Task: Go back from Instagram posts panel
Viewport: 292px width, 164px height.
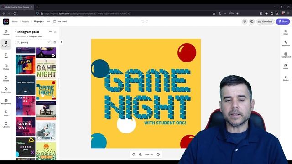Action: [16, 32]
